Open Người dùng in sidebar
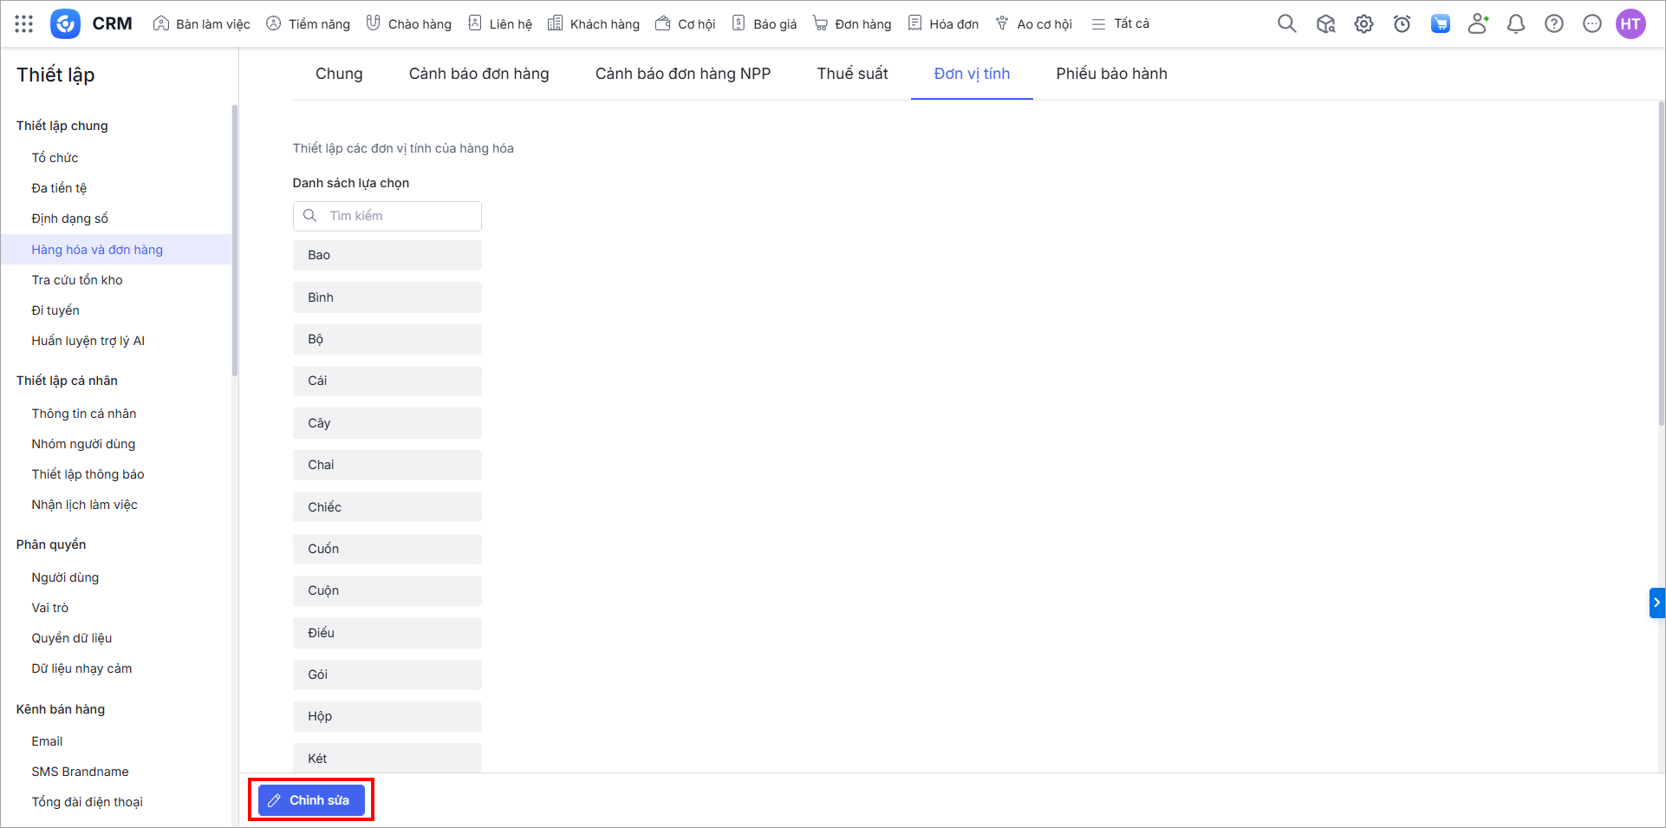This screenshot has width=1666, height=828. tap(65, 577)
